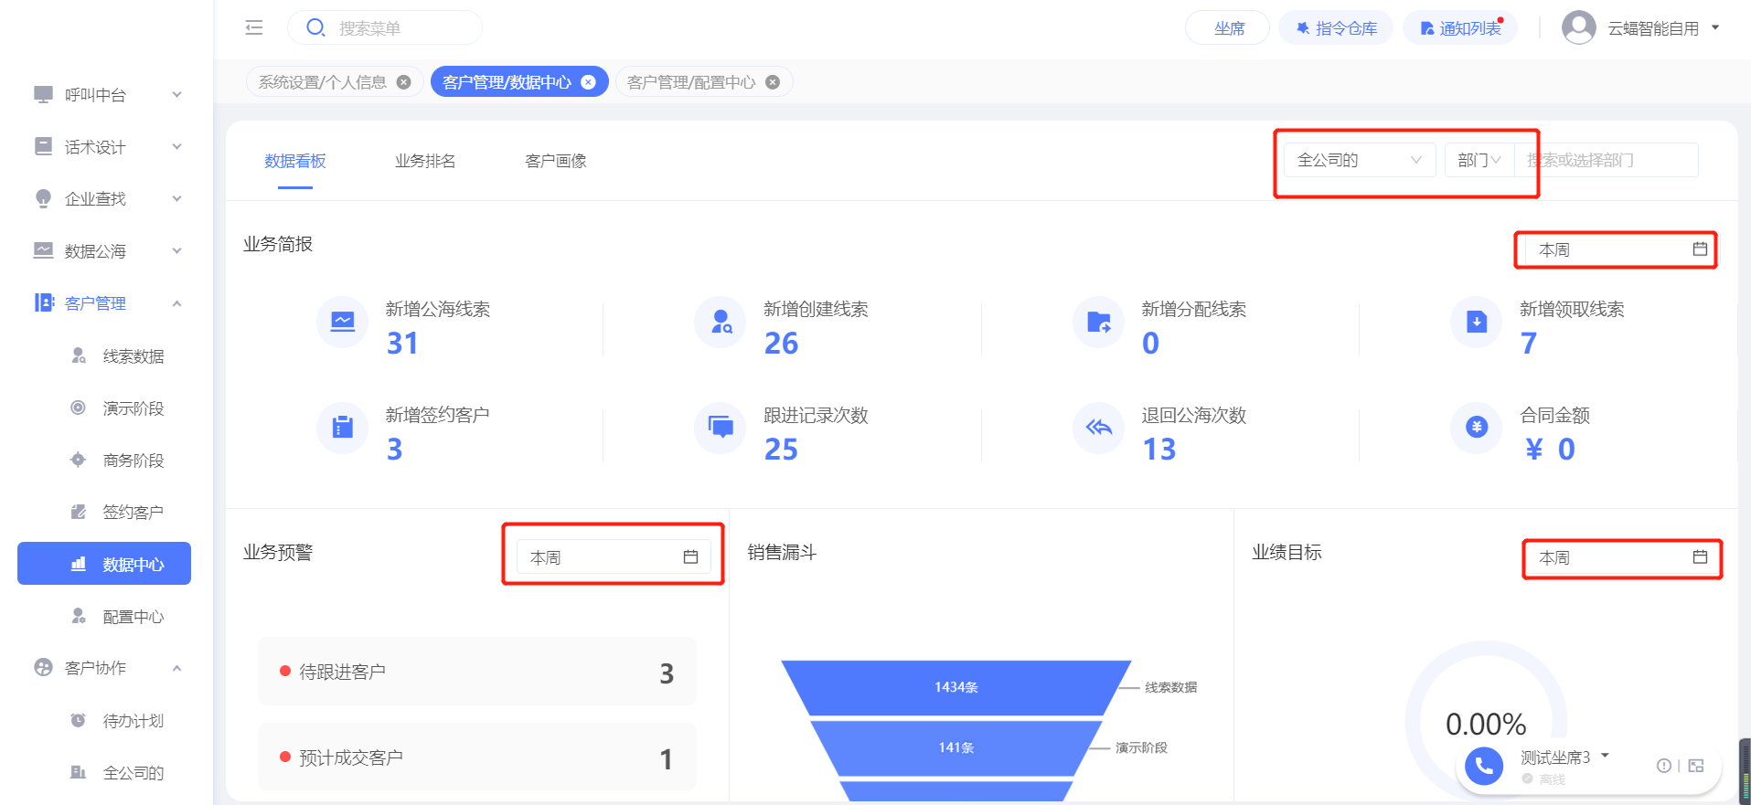
Task: Open the 业绩目标 本周 date picker
Action: (x=1620, y=557)
